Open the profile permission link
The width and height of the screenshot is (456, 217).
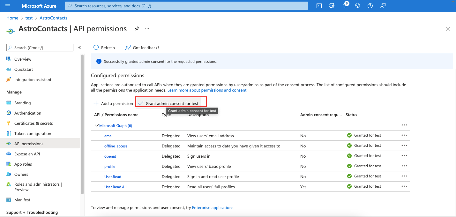click(x=110, y=167)
